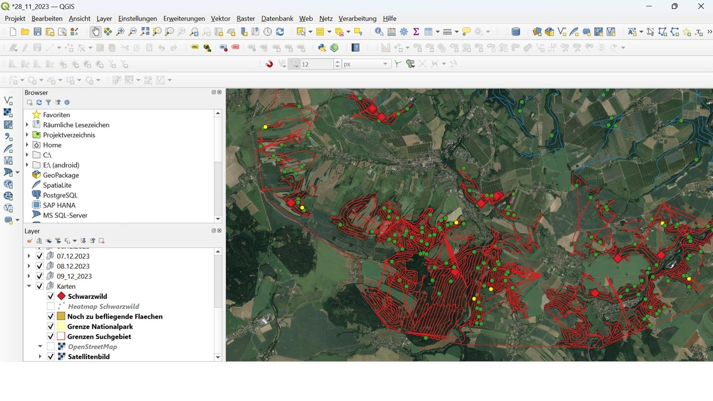Open the px unit dropdown

pos(385,64)
